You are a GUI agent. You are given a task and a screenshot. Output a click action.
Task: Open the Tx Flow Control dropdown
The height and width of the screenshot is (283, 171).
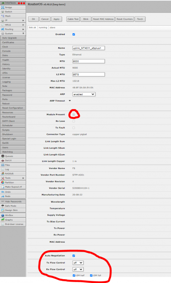point(78,263)
